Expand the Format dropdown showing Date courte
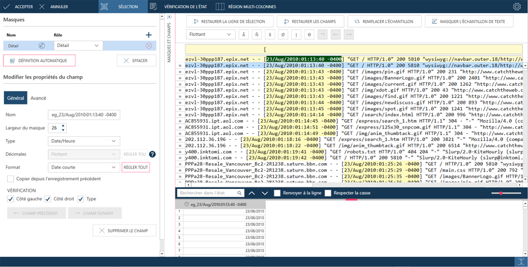The width and height of the screenshot is (528, 267). [84, 167]
